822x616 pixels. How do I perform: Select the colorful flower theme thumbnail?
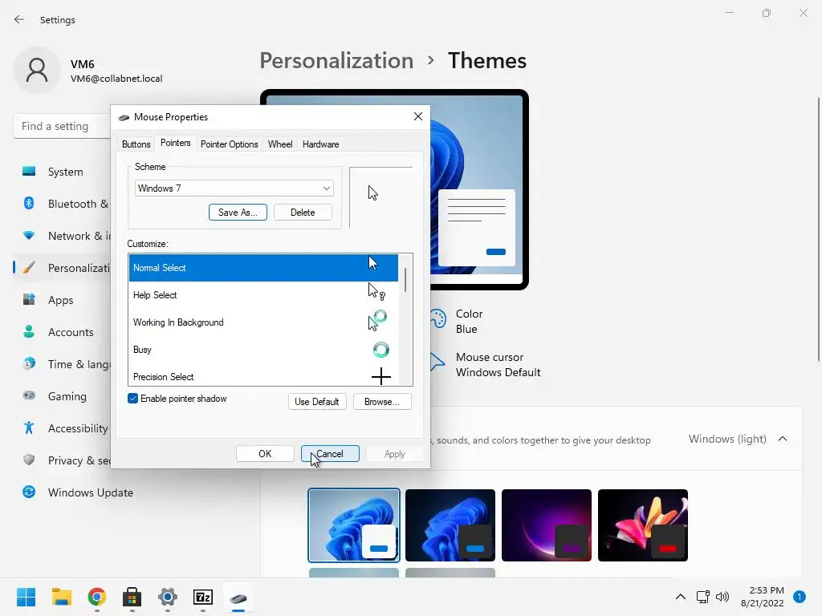pos(643,525)
